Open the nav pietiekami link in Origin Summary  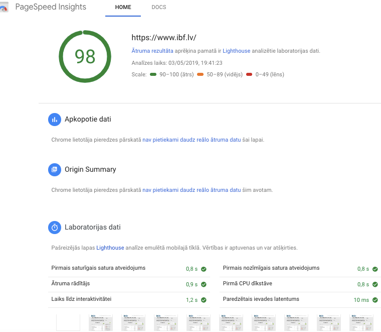(192, 190)
